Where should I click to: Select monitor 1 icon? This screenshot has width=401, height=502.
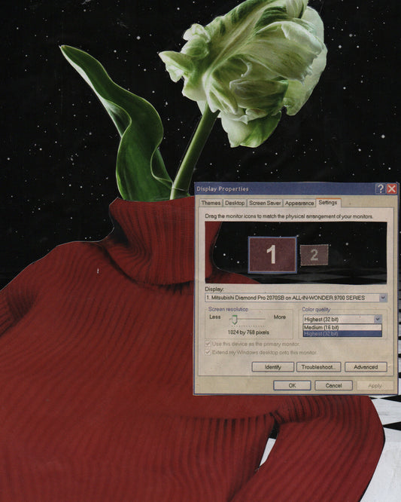pos(272,255)
